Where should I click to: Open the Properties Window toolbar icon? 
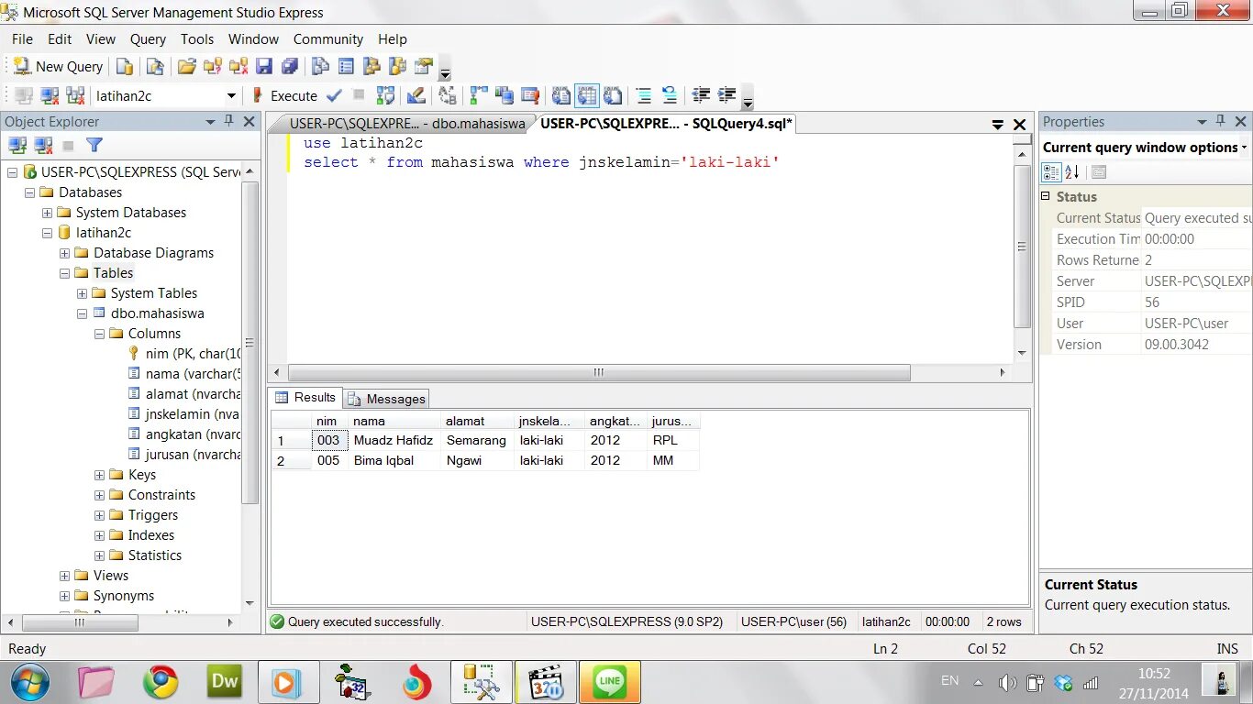[x=423, y=66]
